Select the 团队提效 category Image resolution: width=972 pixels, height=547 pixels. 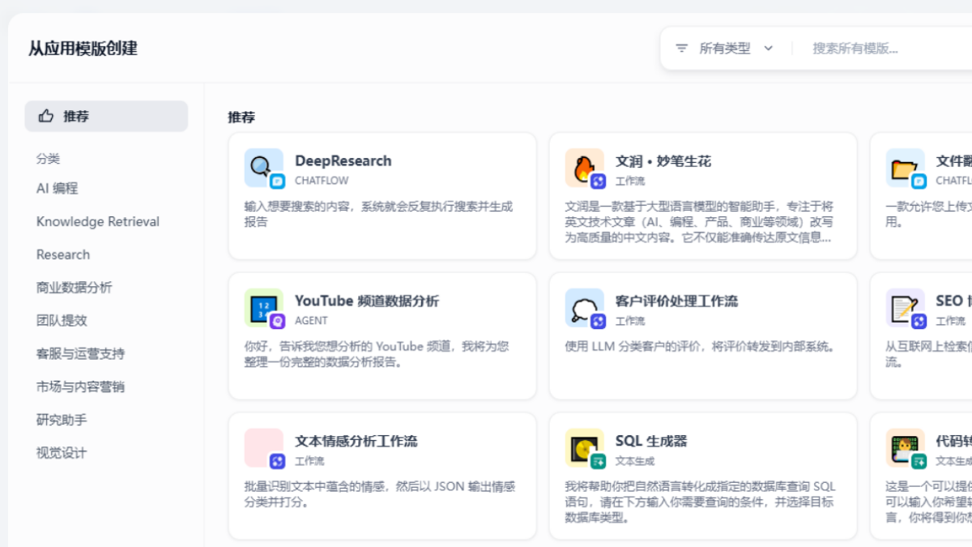point(62,320)
